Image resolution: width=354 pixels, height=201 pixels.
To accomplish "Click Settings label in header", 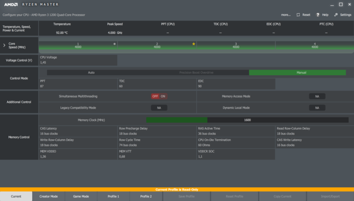I will [x=346, y=15].
